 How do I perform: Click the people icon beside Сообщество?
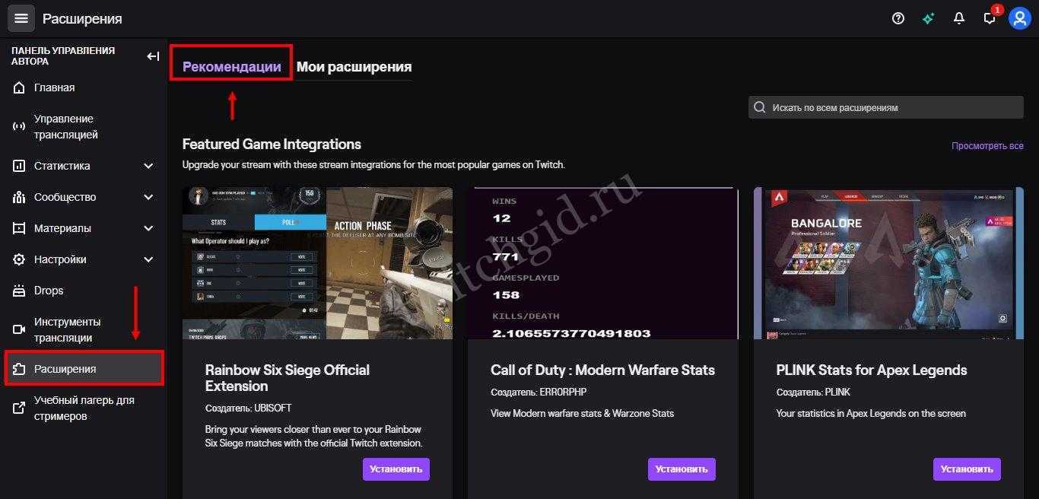pyautogui.click(x=20, y=197)
